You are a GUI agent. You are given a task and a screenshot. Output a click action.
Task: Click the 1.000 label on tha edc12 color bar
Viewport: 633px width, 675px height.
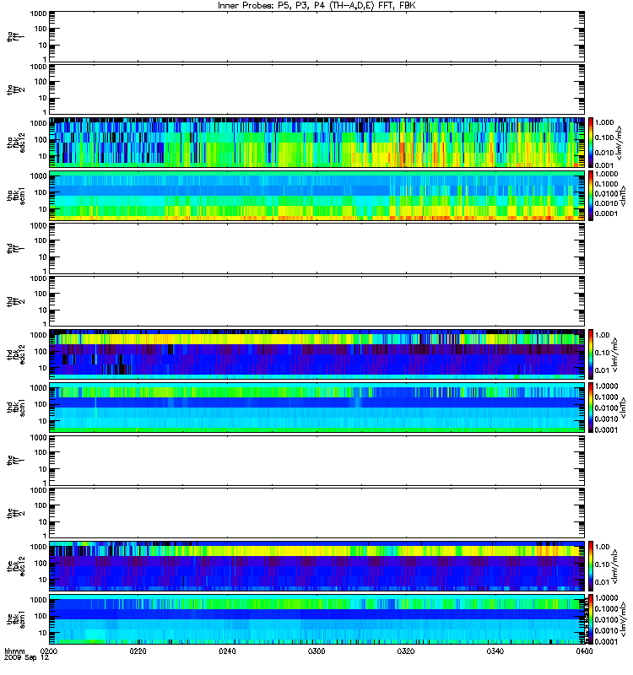(x=604, y=122)
